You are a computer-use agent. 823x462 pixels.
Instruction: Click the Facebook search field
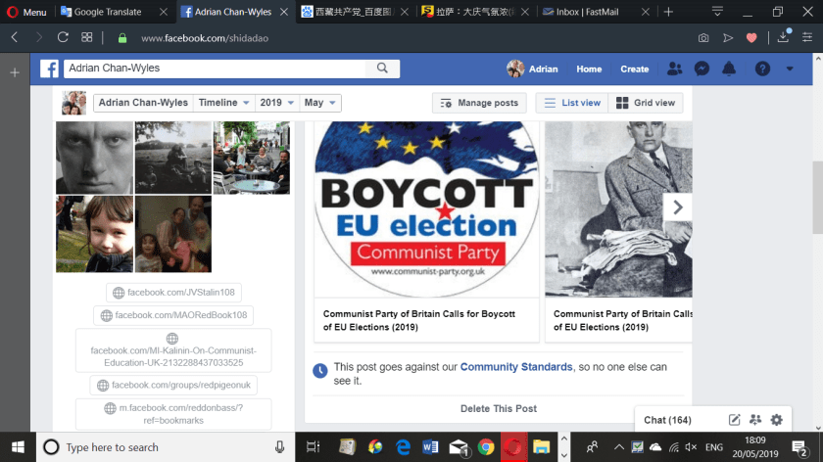coord(215,69)
